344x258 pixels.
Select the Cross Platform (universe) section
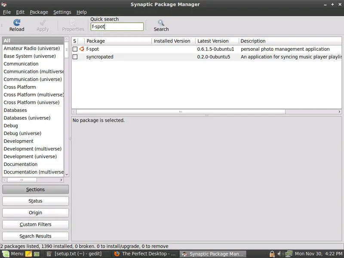(x=33, y=102)
